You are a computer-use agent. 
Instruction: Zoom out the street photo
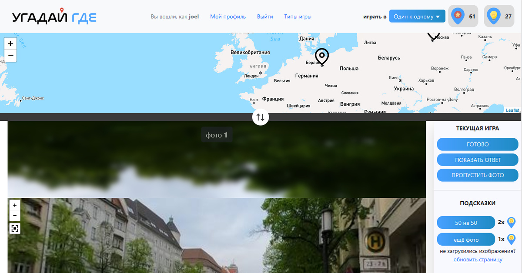pos(15,216)
